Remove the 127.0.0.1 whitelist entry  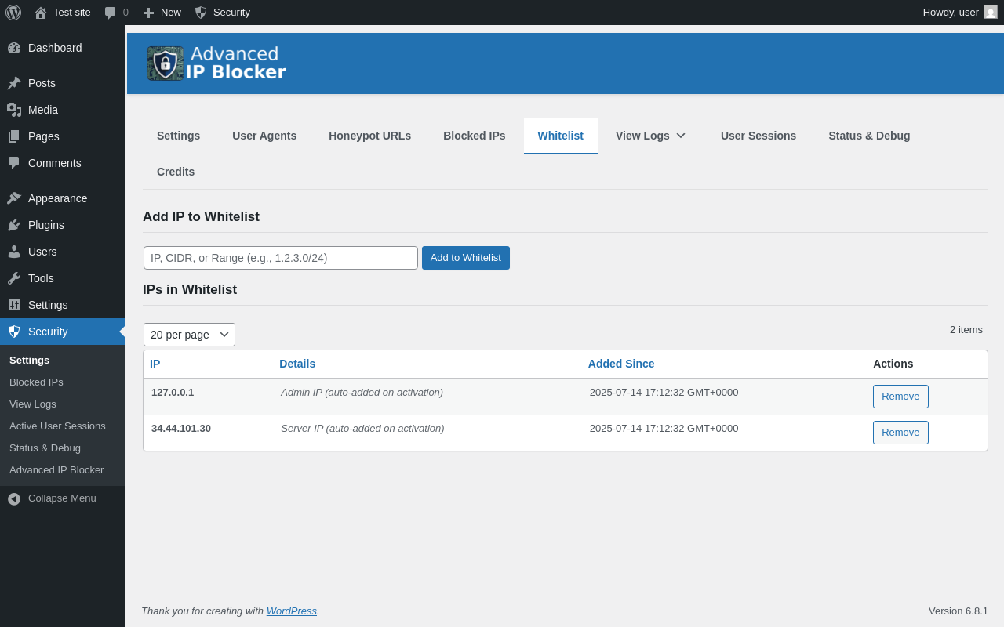900,397
